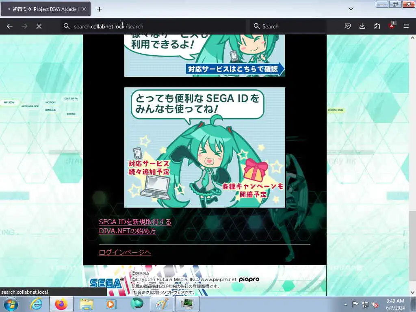The width and height of the screenshot is (416, 312).
Task: Open DIVA.NETの始め方 link
Action: click(128, 231)
